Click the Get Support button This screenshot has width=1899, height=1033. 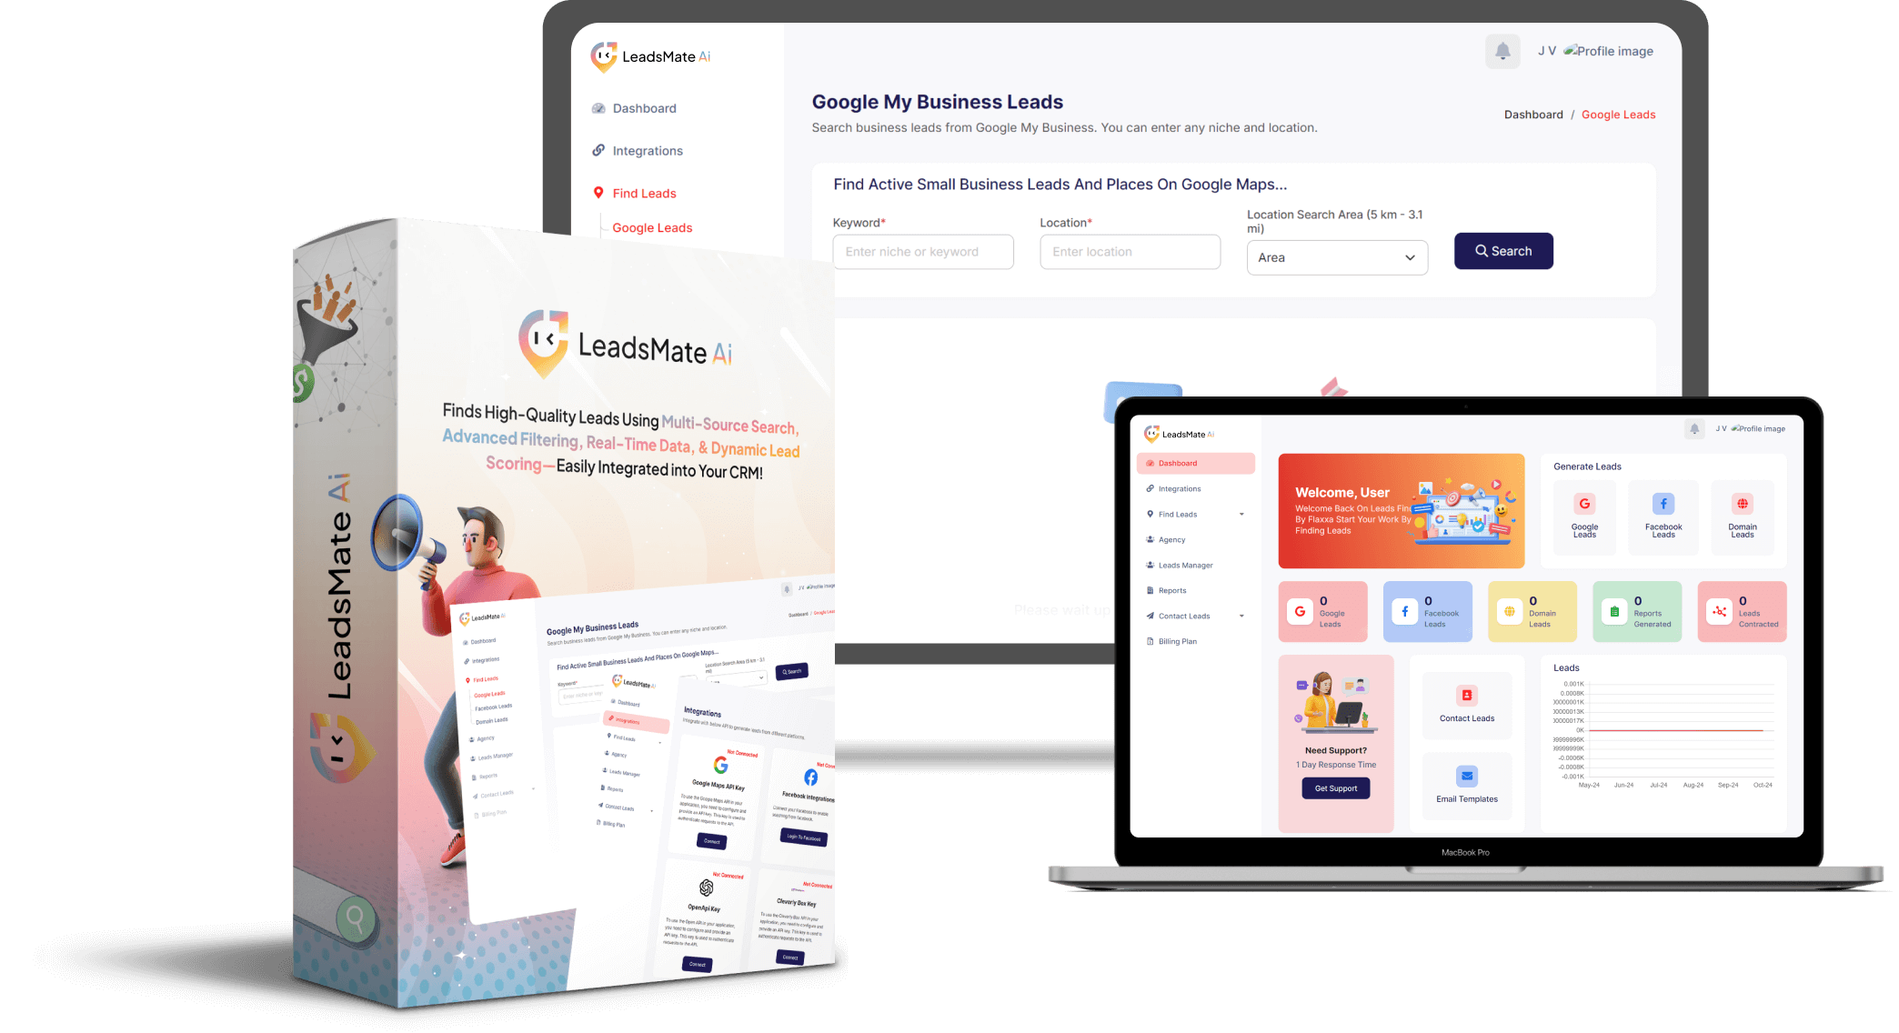click(1335, 788)
